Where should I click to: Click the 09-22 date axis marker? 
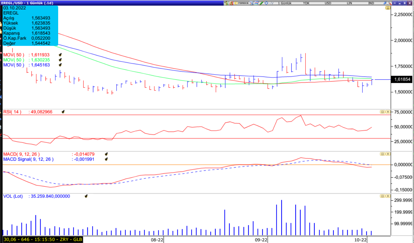point(261,240)
